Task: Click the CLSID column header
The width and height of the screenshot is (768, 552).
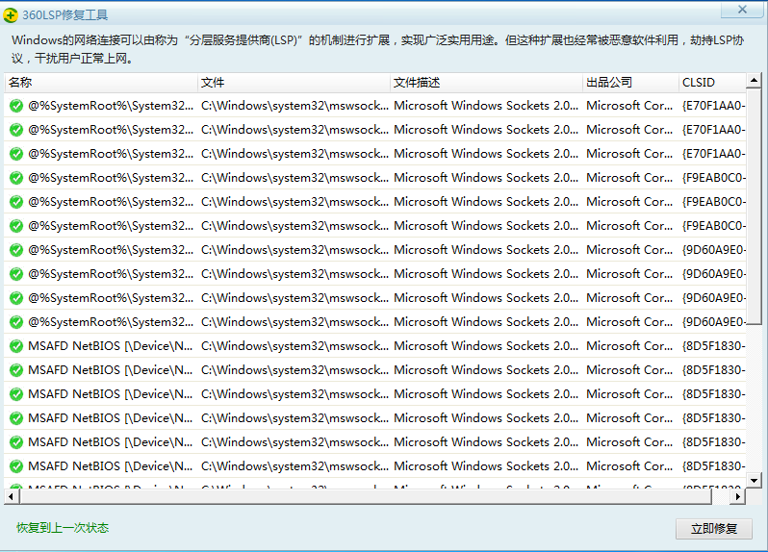Action: [x=712, y=82]
